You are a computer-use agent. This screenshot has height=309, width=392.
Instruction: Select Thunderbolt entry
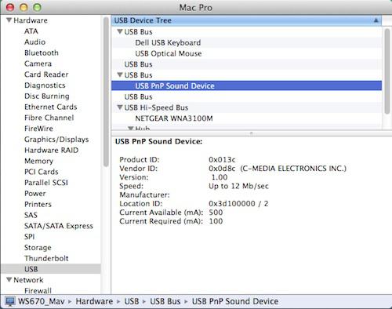[x=46, y=258]
